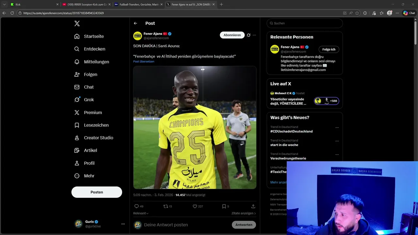
Task: Click the Antworten button
Action: pyautogui.click(x=244, y=225)
